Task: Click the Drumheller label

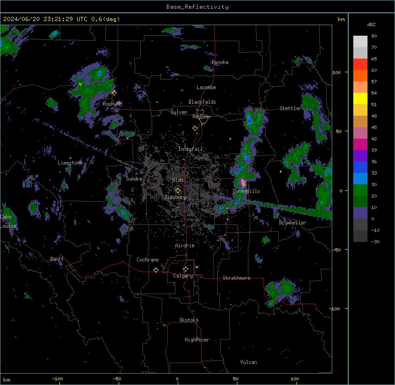Action: [x=292, y=223]
